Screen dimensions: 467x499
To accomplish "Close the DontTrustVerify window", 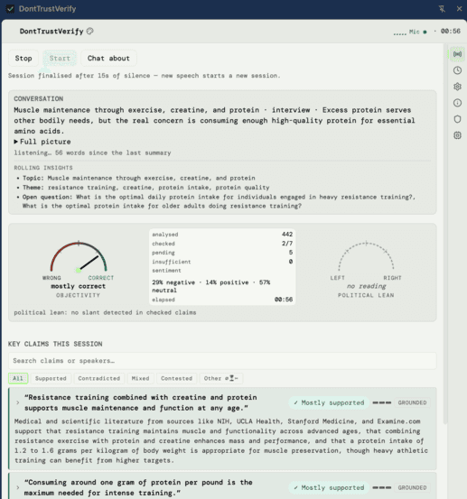I will click(459, 9).
